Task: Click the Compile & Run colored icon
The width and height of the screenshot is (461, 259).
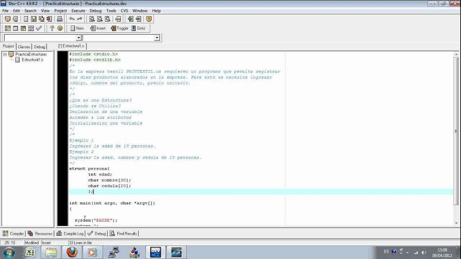Action: [23, 28]
